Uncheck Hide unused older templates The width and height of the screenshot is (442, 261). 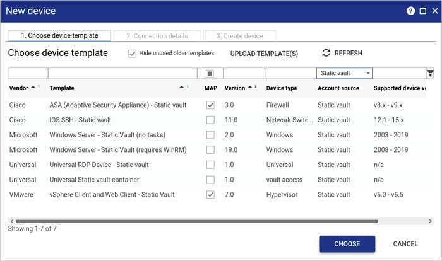coord(133,54)
